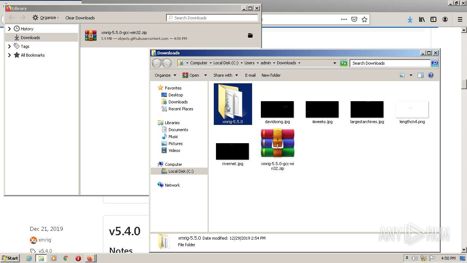The width and height of the screenshot is (467, 263).
Task: Show hidden tray icons arrow
Action: click(407, 258)
